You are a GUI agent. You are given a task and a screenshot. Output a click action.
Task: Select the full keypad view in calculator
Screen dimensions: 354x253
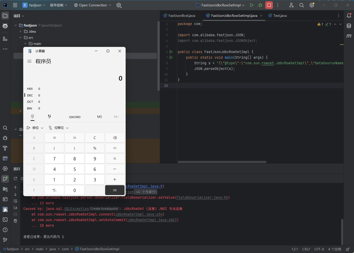click(32, 117)
